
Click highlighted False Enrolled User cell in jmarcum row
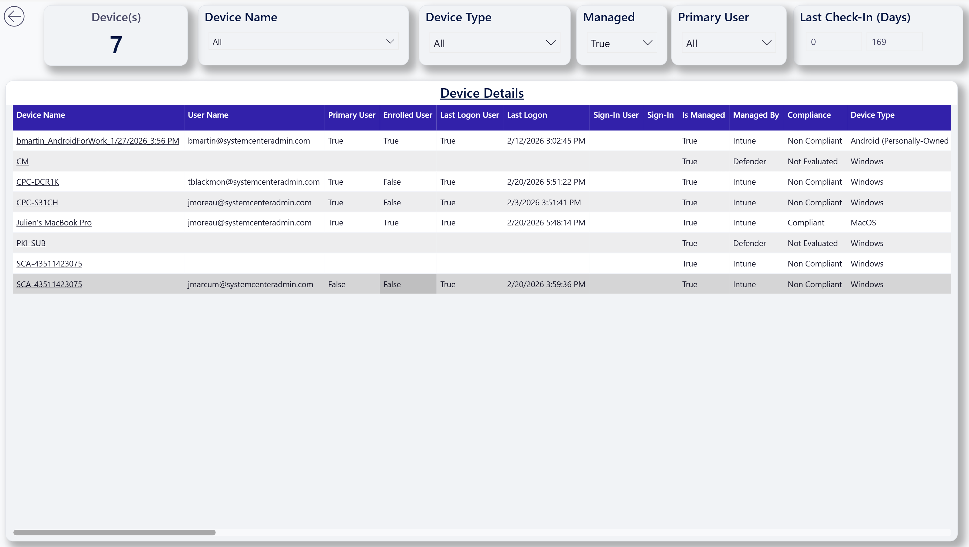click(x=408, y=284)
